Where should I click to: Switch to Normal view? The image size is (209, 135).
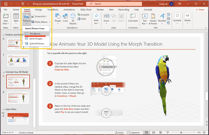[x=147, y=132]
